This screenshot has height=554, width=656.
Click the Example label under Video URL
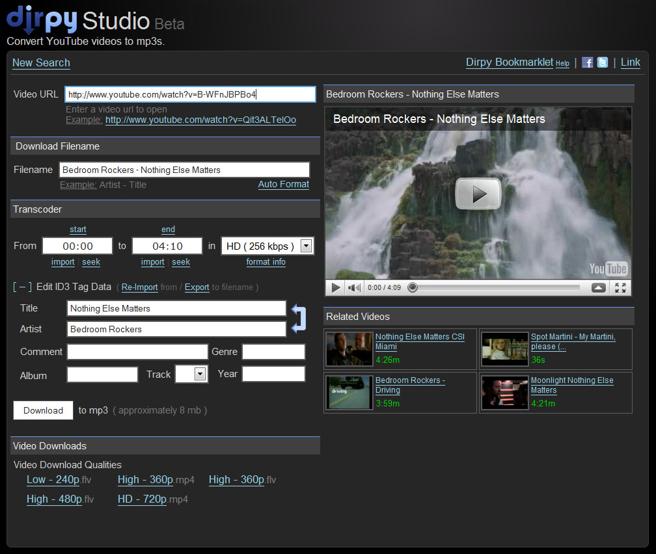coord(84,120)
